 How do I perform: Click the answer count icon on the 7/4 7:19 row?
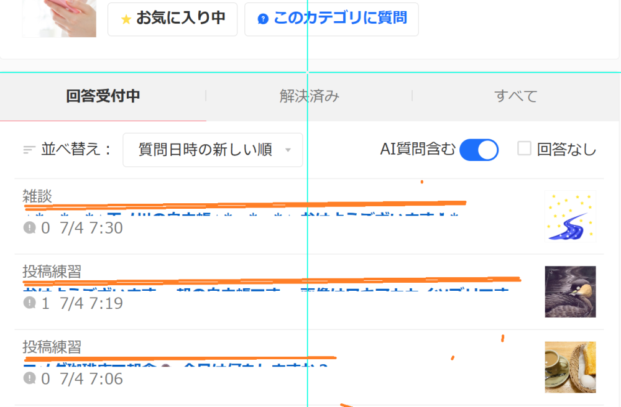click(x=30, y=303)
